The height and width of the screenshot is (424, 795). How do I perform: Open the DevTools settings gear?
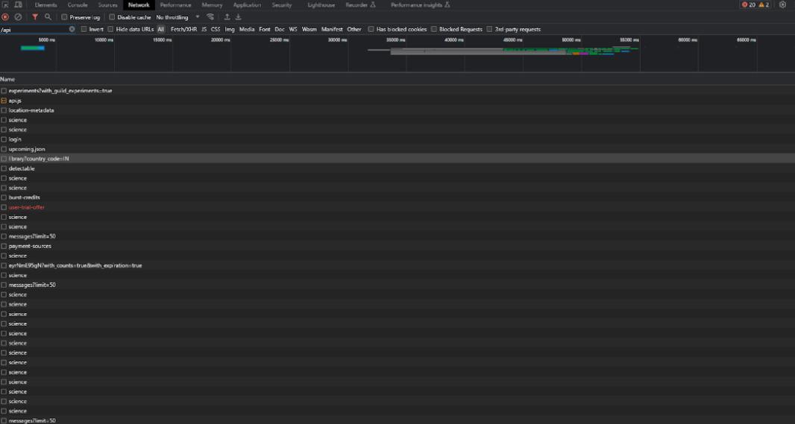point(782,5)
